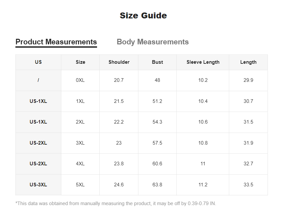Screen dimensions: 281x212
Task: Click the Size column header
Action: click(80, 62)
